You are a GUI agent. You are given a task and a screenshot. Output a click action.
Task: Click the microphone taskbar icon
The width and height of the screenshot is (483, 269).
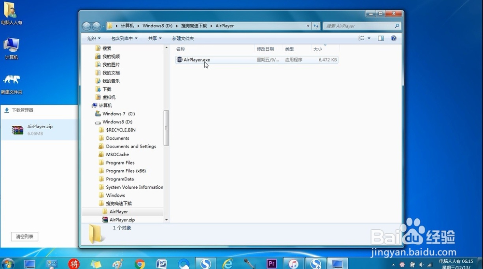pos(250,264)
